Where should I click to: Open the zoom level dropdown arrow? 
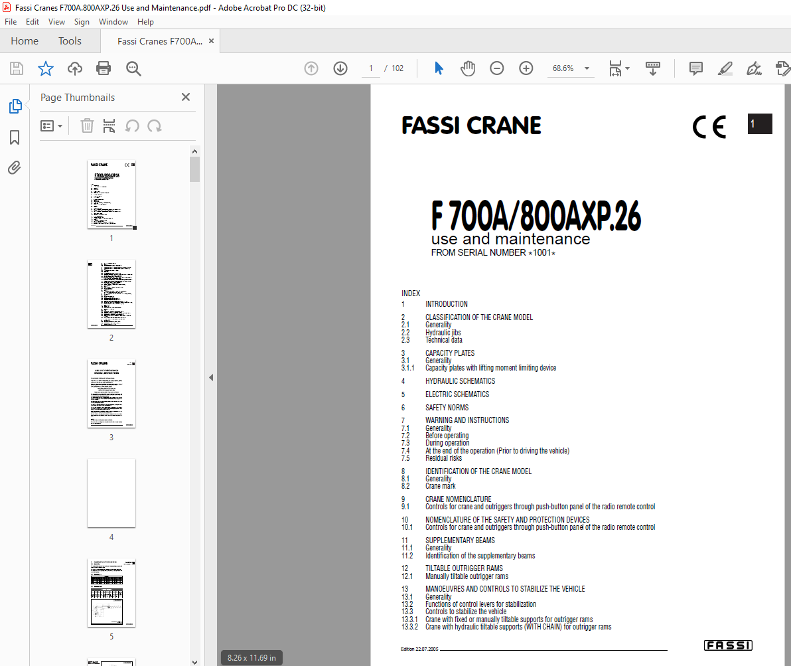[x=587, y=68]
